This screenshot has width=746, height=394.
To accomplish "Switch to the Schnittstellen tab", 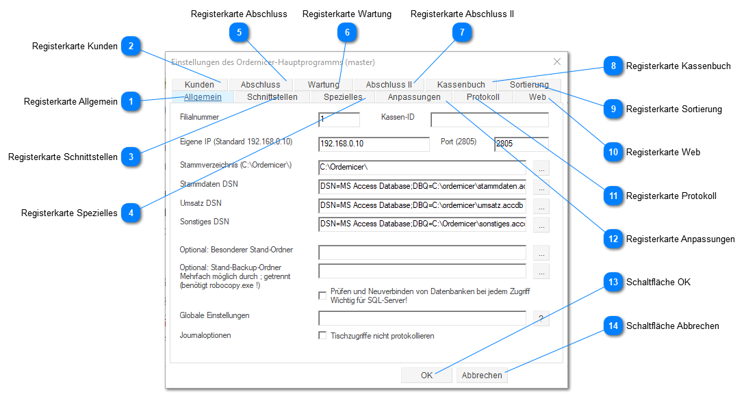I will [x=272, y=97].
